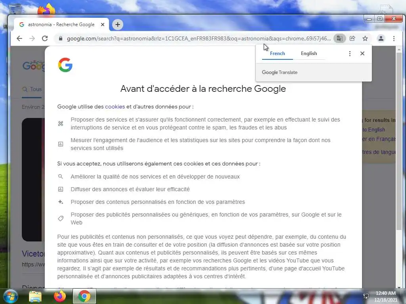Close the astronomia Recherche Google tab
The width and height of the screenshot is (406, 304).
tap(103, 25)
